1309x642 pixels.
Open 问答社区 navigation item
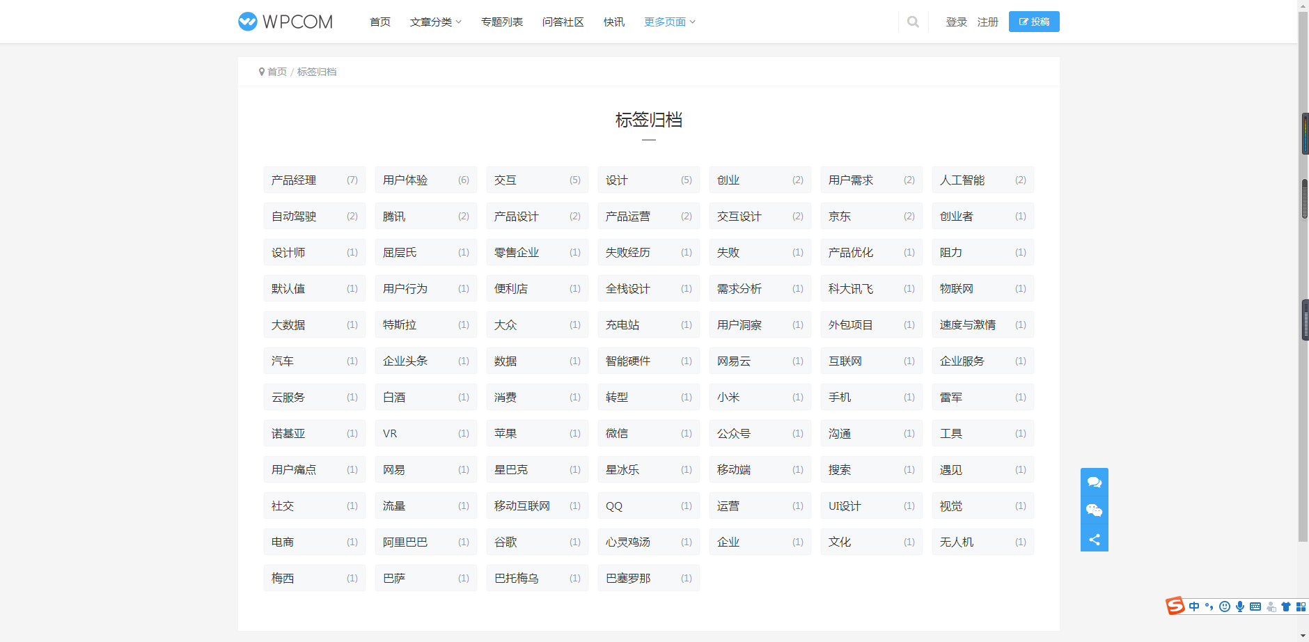click(563, 22)
